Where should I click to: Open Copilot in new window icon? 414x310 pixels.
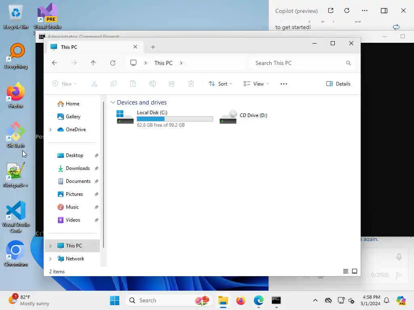click(x=331, y=10)
